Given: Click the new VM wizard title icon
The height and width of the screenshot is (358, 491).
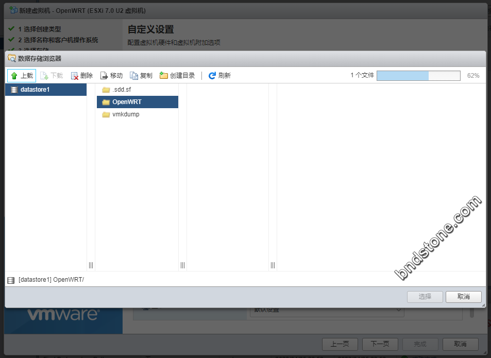Looking at the screenshot, I should [13, 10].
